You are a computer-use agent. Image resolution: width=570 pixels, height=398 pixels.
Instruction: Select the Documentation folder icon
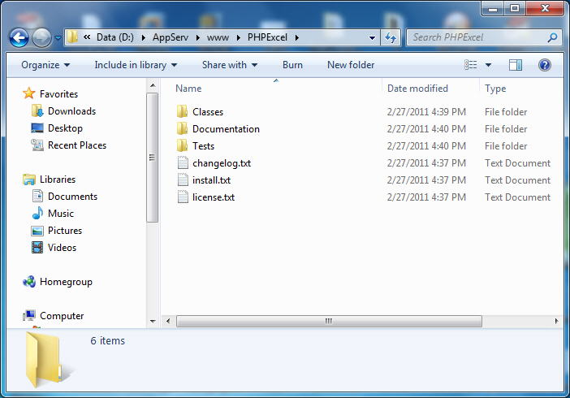tap(182, 129)
